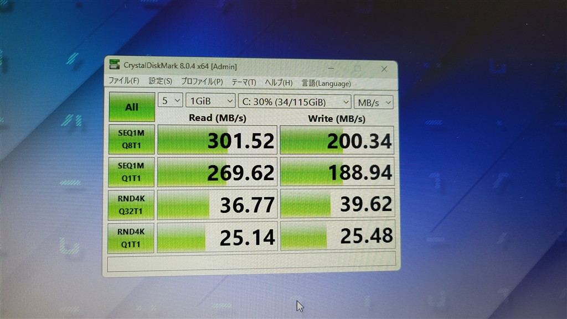567x319 pixels.
Task: Close the CrystalDiskMark window
Action: (384, 69)
